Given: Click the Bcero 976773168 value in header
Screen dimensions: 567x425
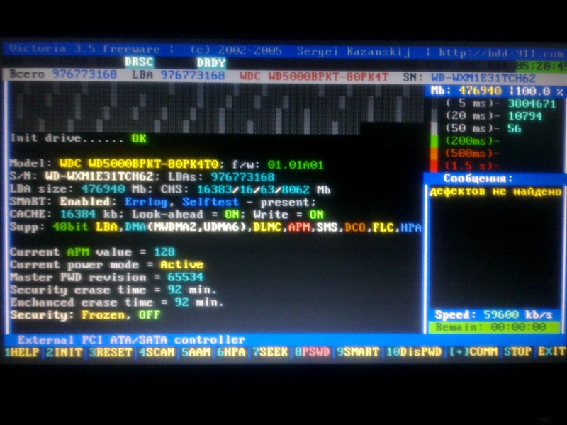Looking at the screenshot, I should pos(63,74).
